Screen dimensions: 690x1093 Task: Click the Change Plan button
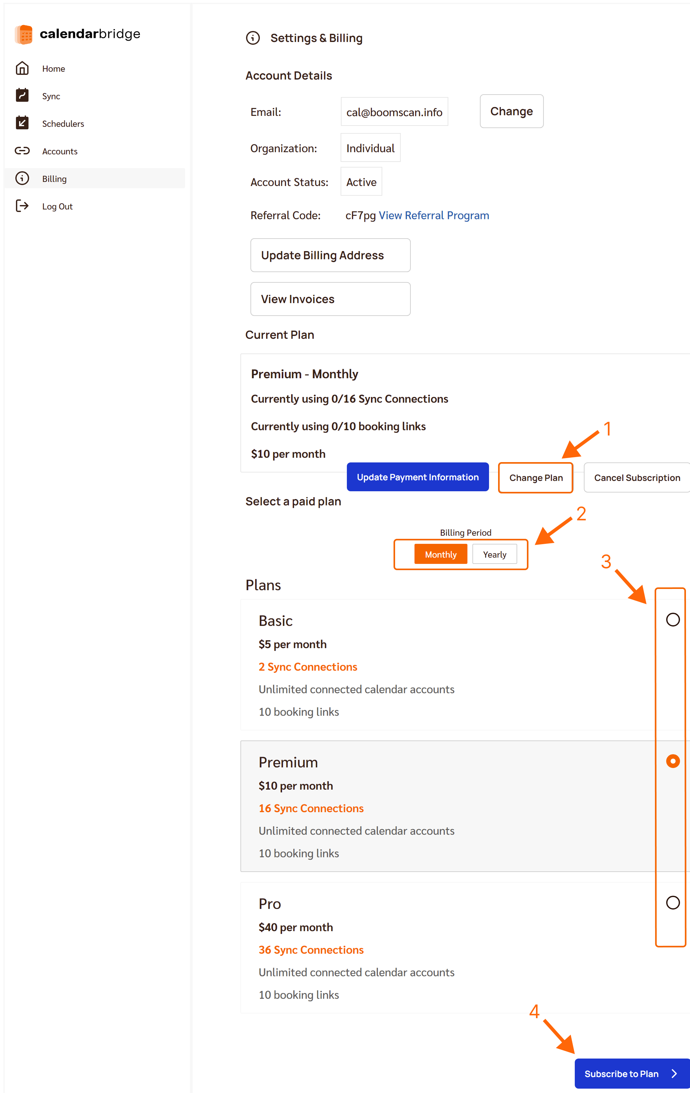pos(536,477)
